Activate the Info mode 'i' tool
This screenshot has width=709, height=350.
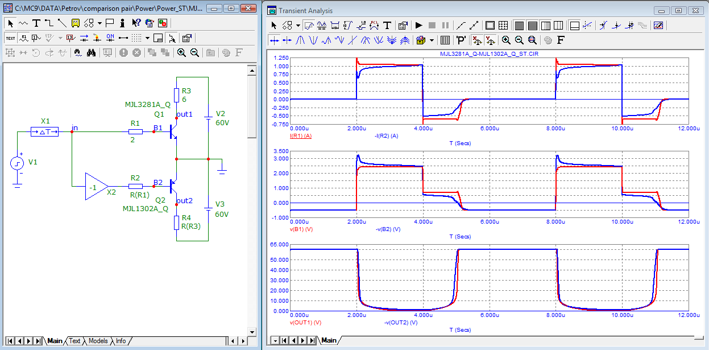point(122,23)
